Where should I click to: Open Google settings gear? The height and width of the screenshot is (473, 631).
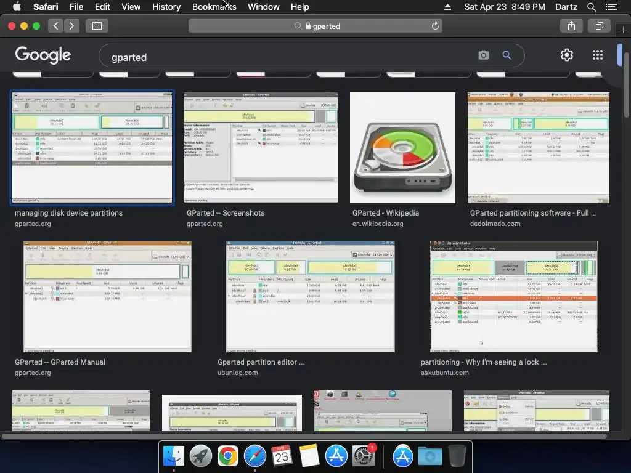point(567,55)
